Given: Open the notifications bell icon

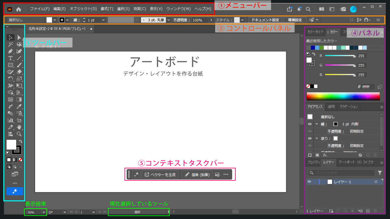Looking at the screenshot, I should point(299,9).
